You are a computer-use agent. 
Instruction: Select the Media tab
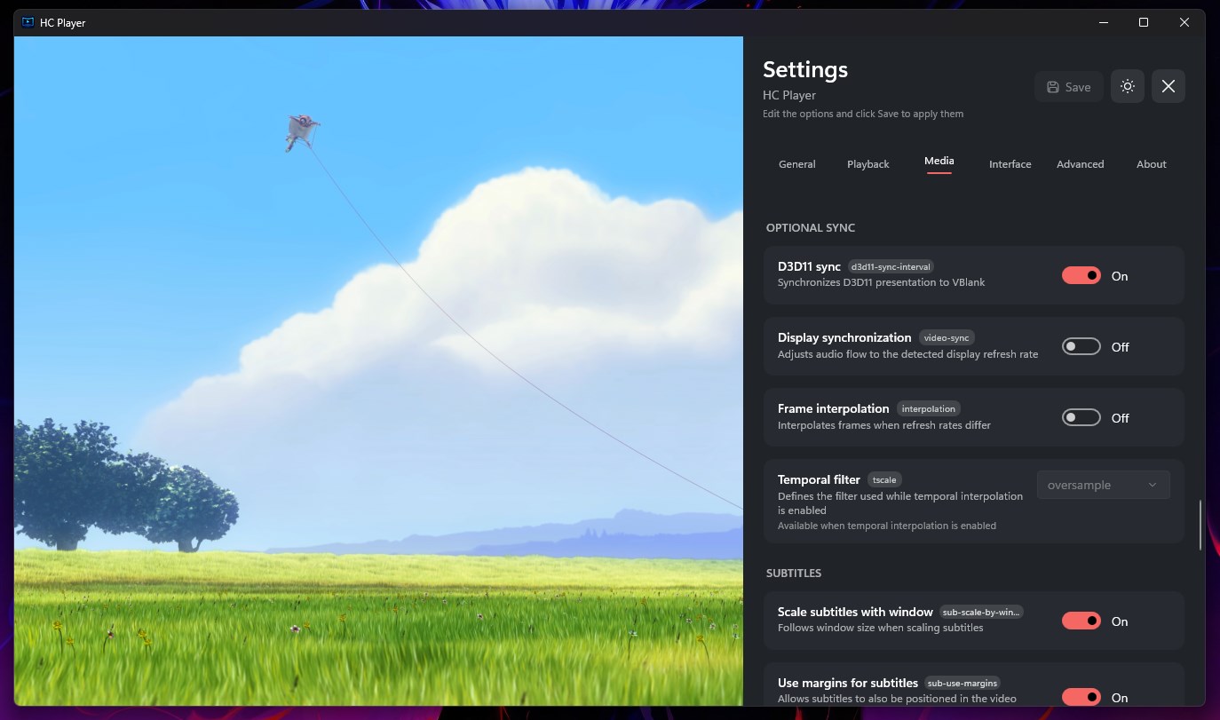pyautogui.click(x=939, y=161)
